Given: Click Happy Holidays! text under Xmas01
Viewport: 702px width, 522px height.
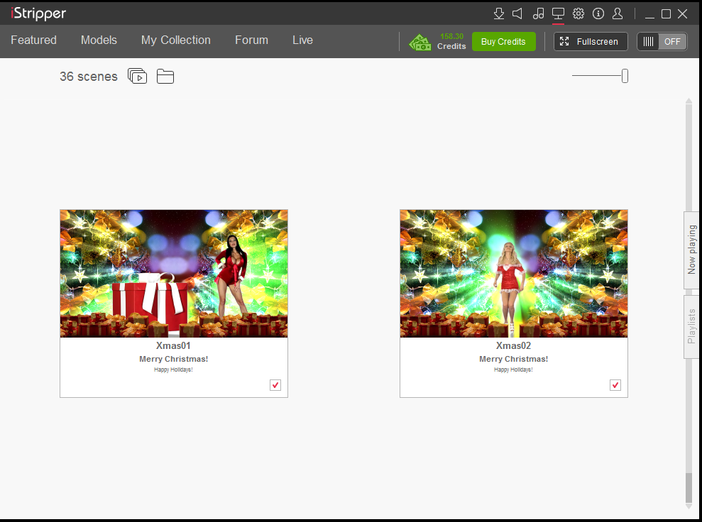Looking at the screenshot, I should click(x=173, y=370).
